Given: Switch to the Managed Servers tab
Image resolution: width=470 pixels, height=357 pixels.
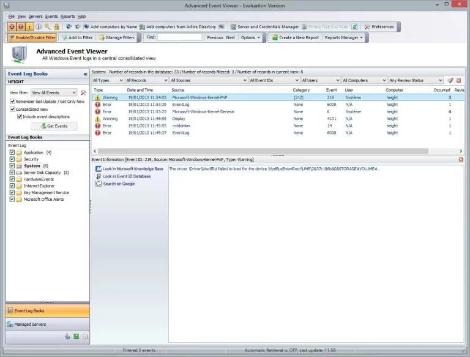Looking at the screenshot, I should (x=47, y=325).
